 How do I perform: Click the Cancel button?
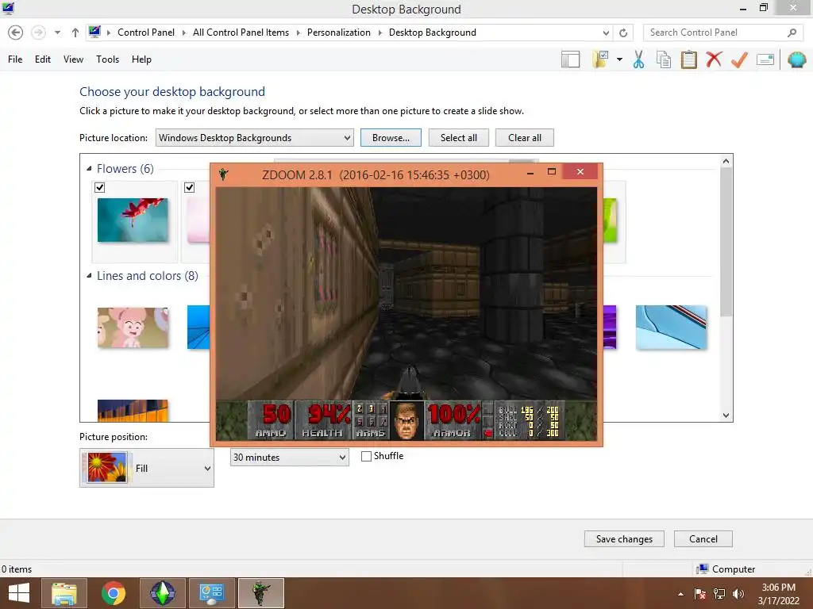pos(703,539)
